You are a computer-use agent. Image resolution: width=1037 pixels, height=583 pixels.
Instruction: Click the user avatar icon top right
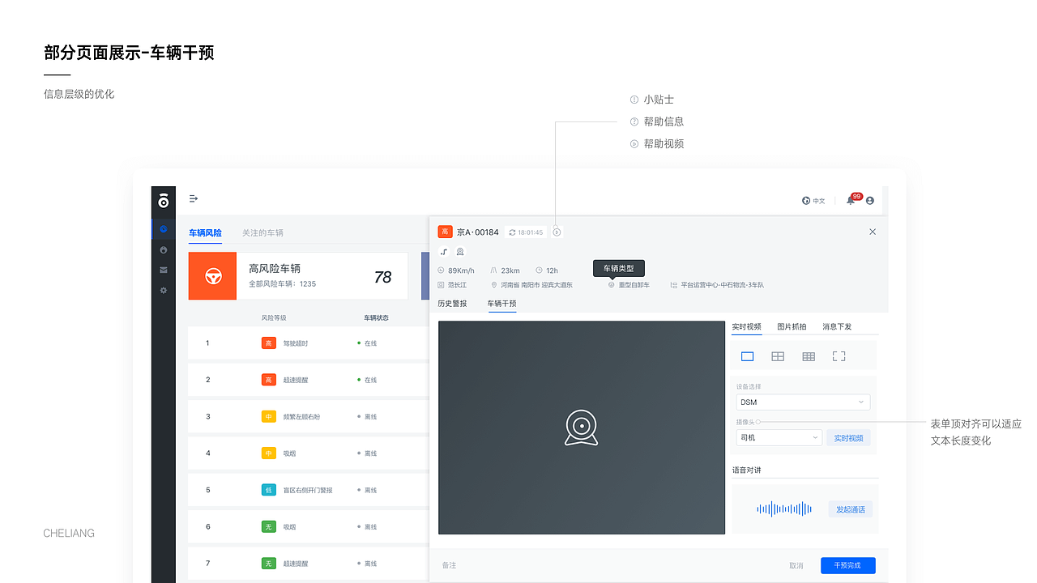click(869, 200)
